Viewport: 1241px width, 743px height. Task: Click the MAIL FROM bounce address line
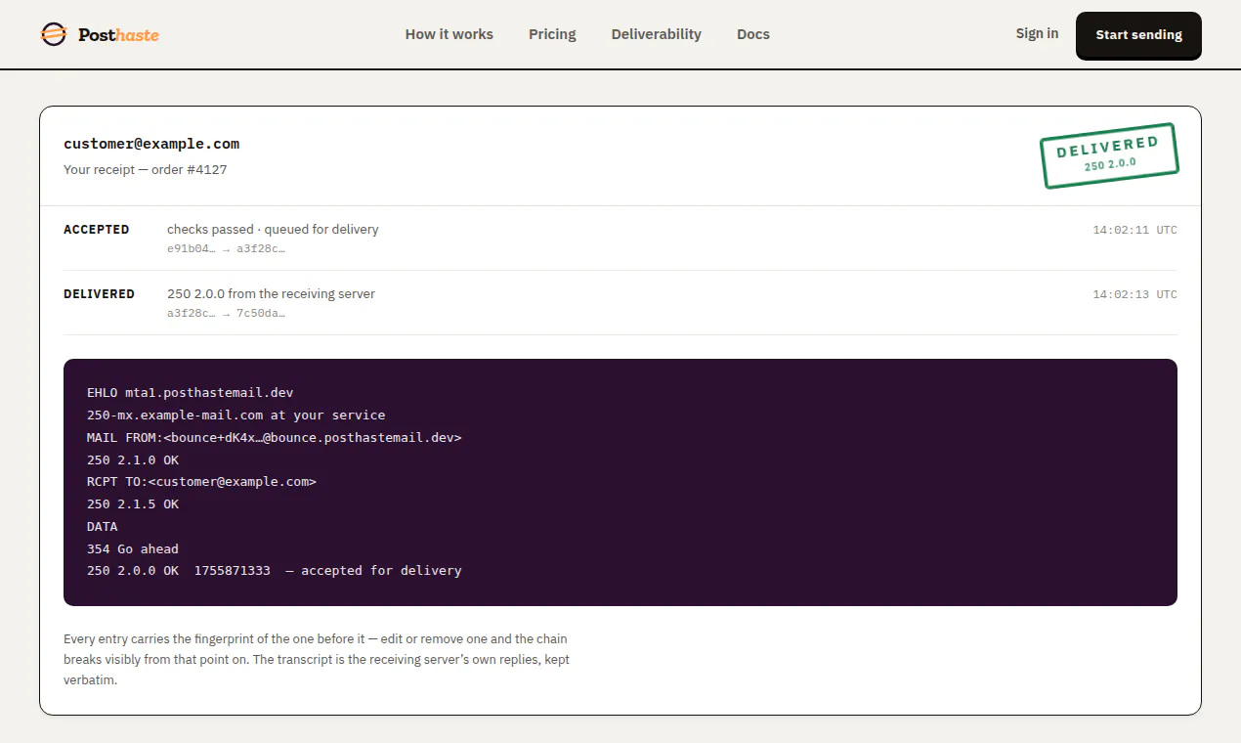click(x=274, y=438)
